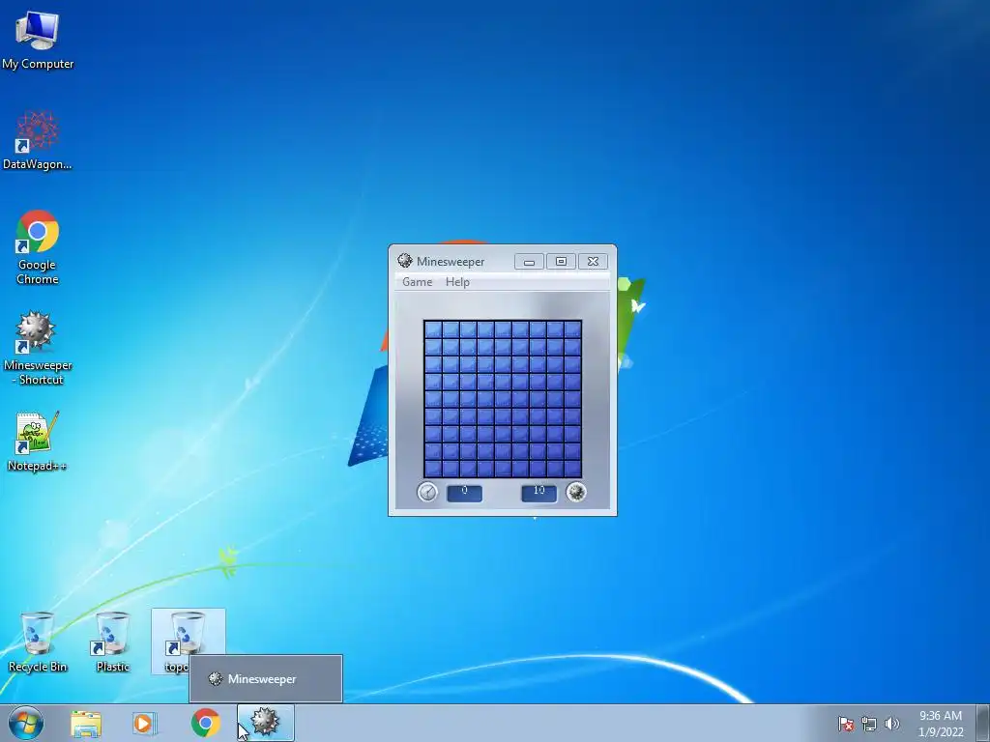This screenshot has width=990, height=742.
Task: Click the Minesweeper taskbar button
Action: point(266,723)
